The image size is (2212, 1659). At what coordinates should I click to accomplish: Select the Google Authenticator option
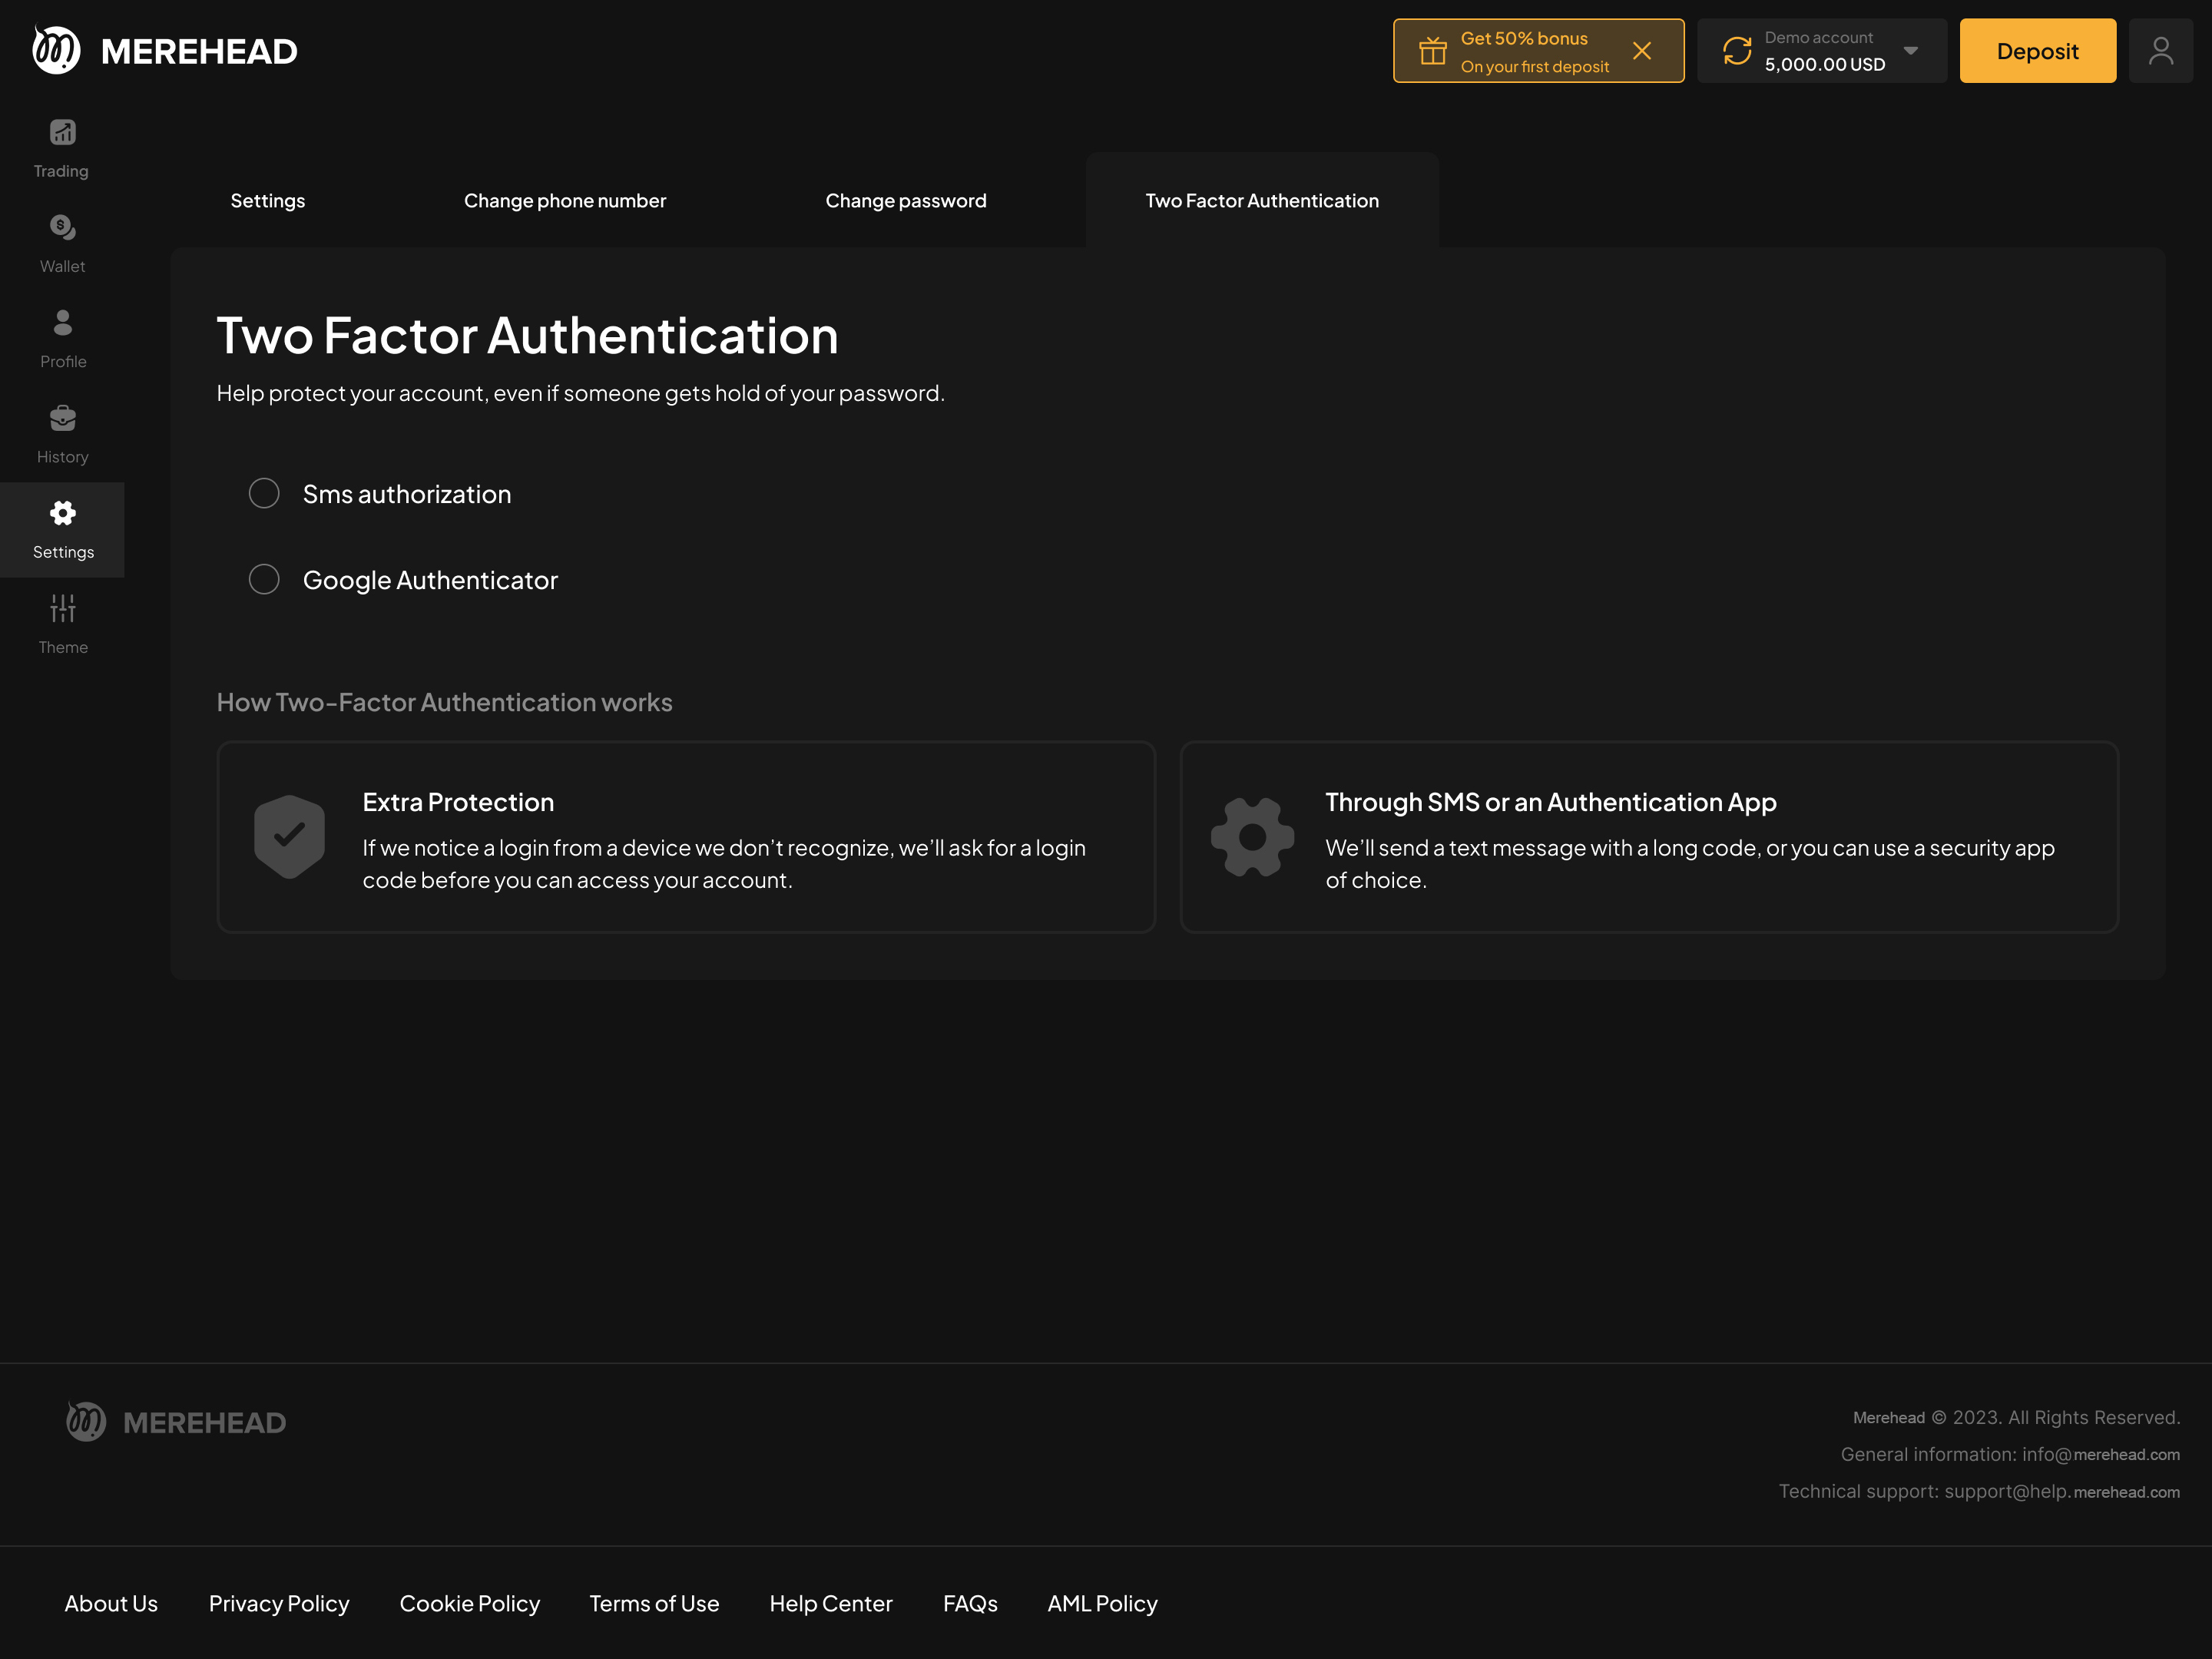pos(264,579)
